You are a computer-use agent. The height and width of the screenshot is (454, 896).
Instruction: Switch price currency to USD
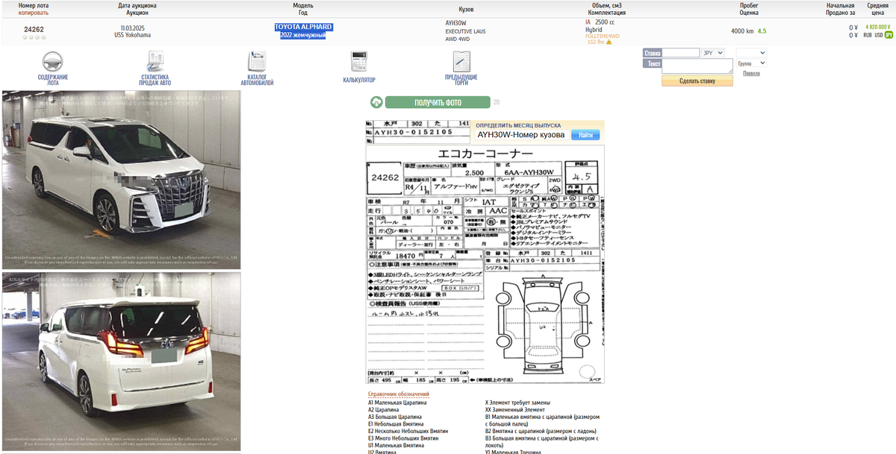tap(879, 35)
